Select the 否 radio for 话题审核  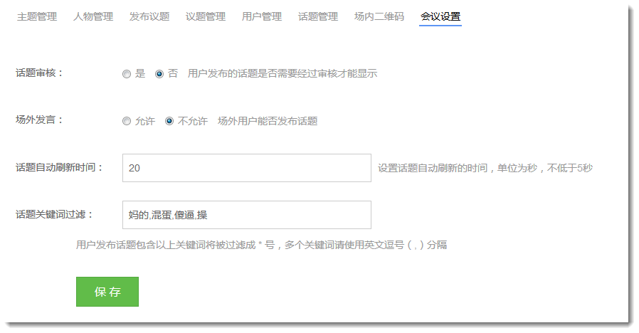click(x=159, y=74)
